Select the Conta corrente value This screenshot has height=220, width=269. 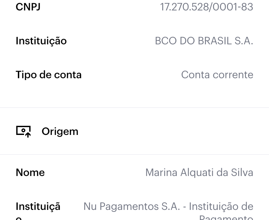coord(217,75)
